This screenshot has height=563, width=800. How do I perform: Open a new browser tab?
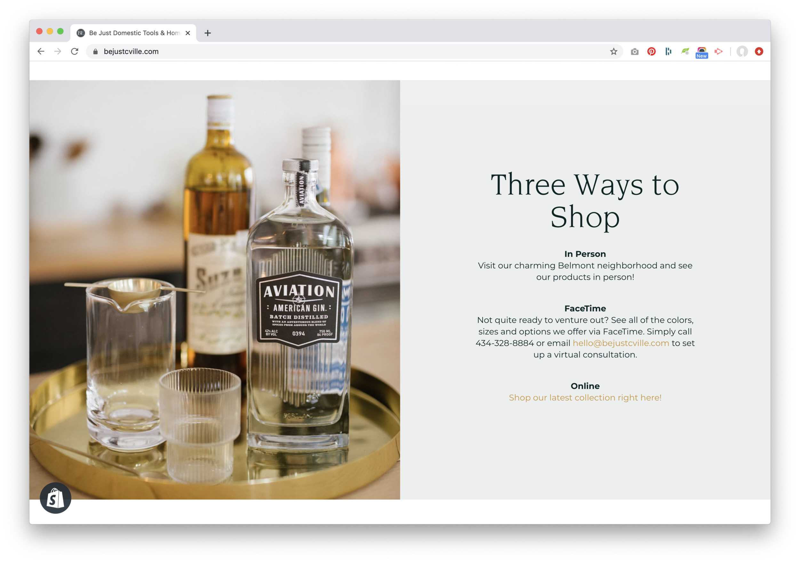click(x=208, y=33)
